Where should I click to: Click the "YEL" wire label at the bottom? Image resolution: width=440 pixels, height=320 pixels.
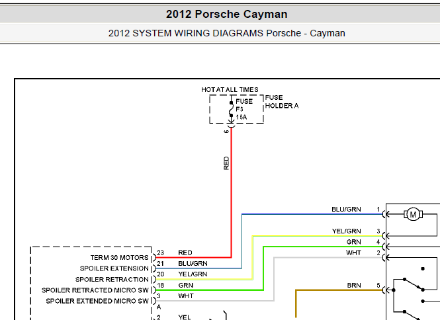[185, 317]
